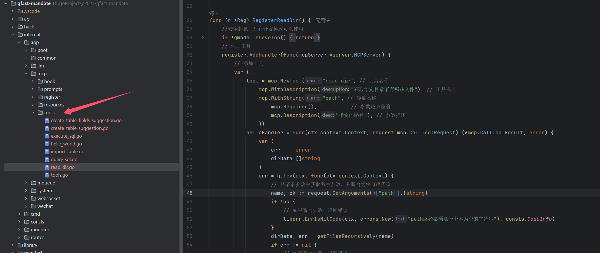Image resolution: width=600 pixels, height=253 pixels.
Task: Click the Go file icon beside create_table_fields_suggestion.go
Action: (x=47, y=120)
